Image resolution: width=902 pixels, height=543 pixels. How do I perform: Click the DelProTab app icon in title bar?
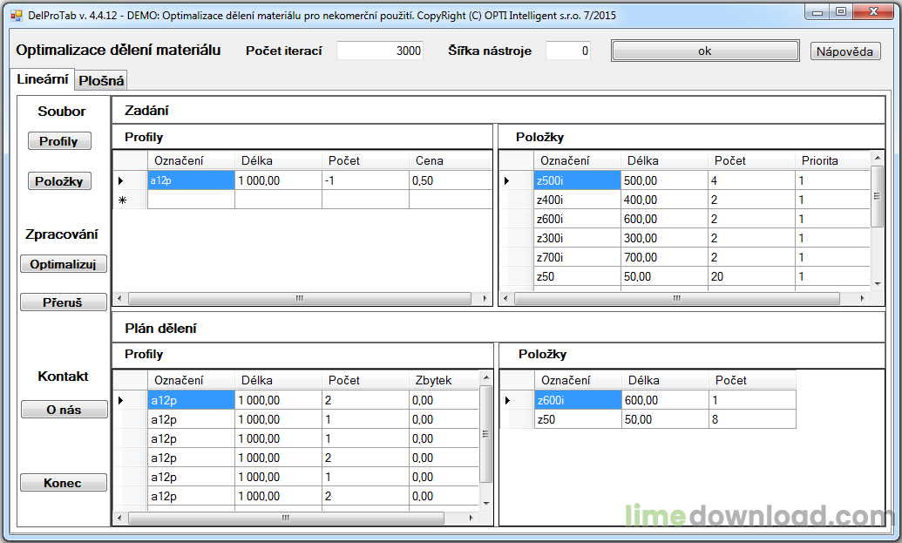tap(16, 15)
